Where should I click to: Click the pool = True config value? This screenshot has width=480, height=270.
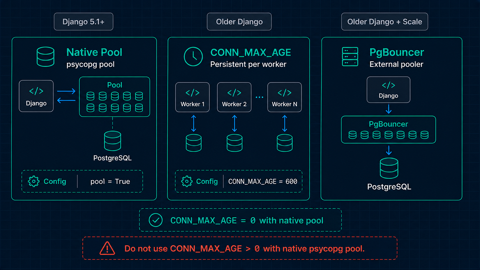point(110,181)
